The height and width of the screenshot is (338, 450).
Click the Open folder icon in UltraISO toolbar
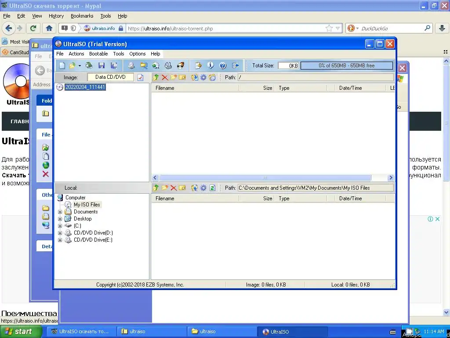72,66
